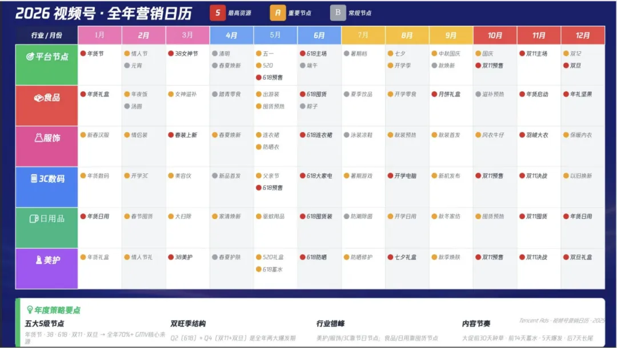Click the paper roll icon beside 日用品
617x348 pixels.
tap(34, 218)
